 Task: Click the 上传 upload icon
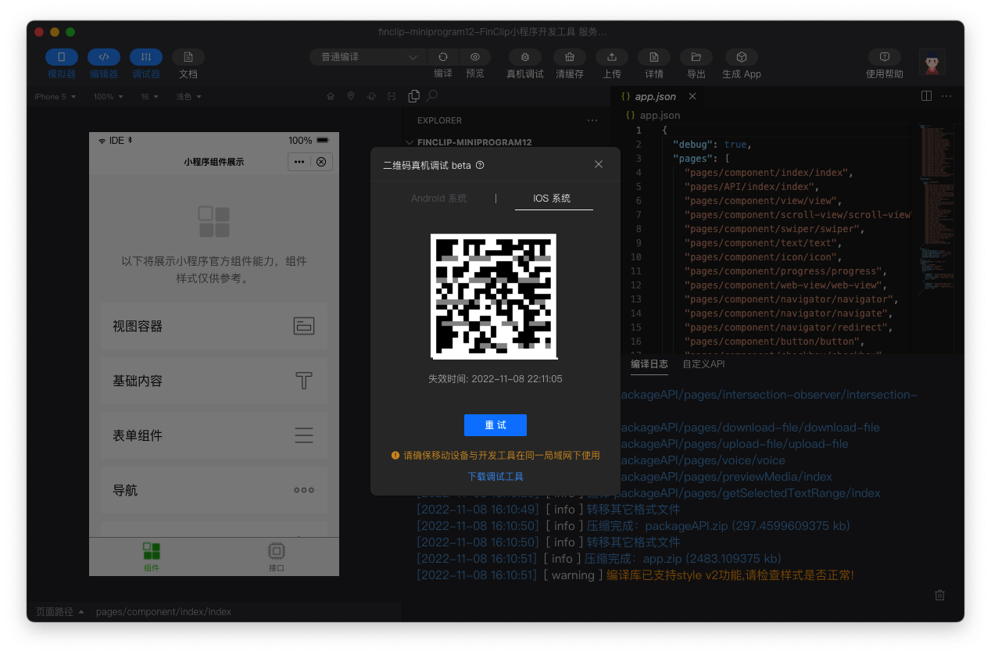pyautogui.click(x=612, y=57)
